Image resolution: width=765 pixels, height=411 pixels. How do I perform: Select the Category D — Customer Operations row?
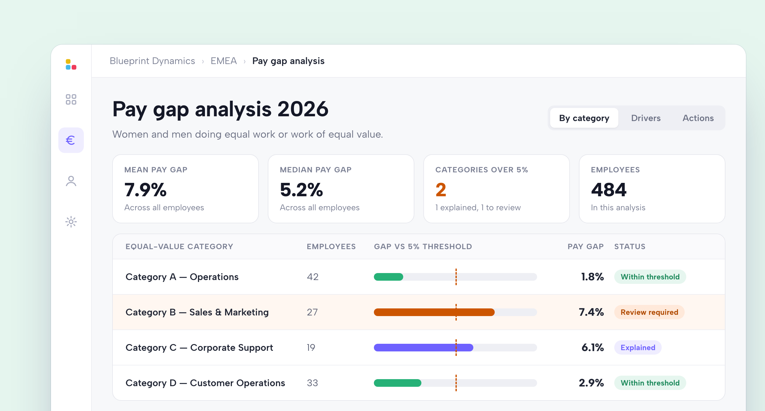click(419, 383)
